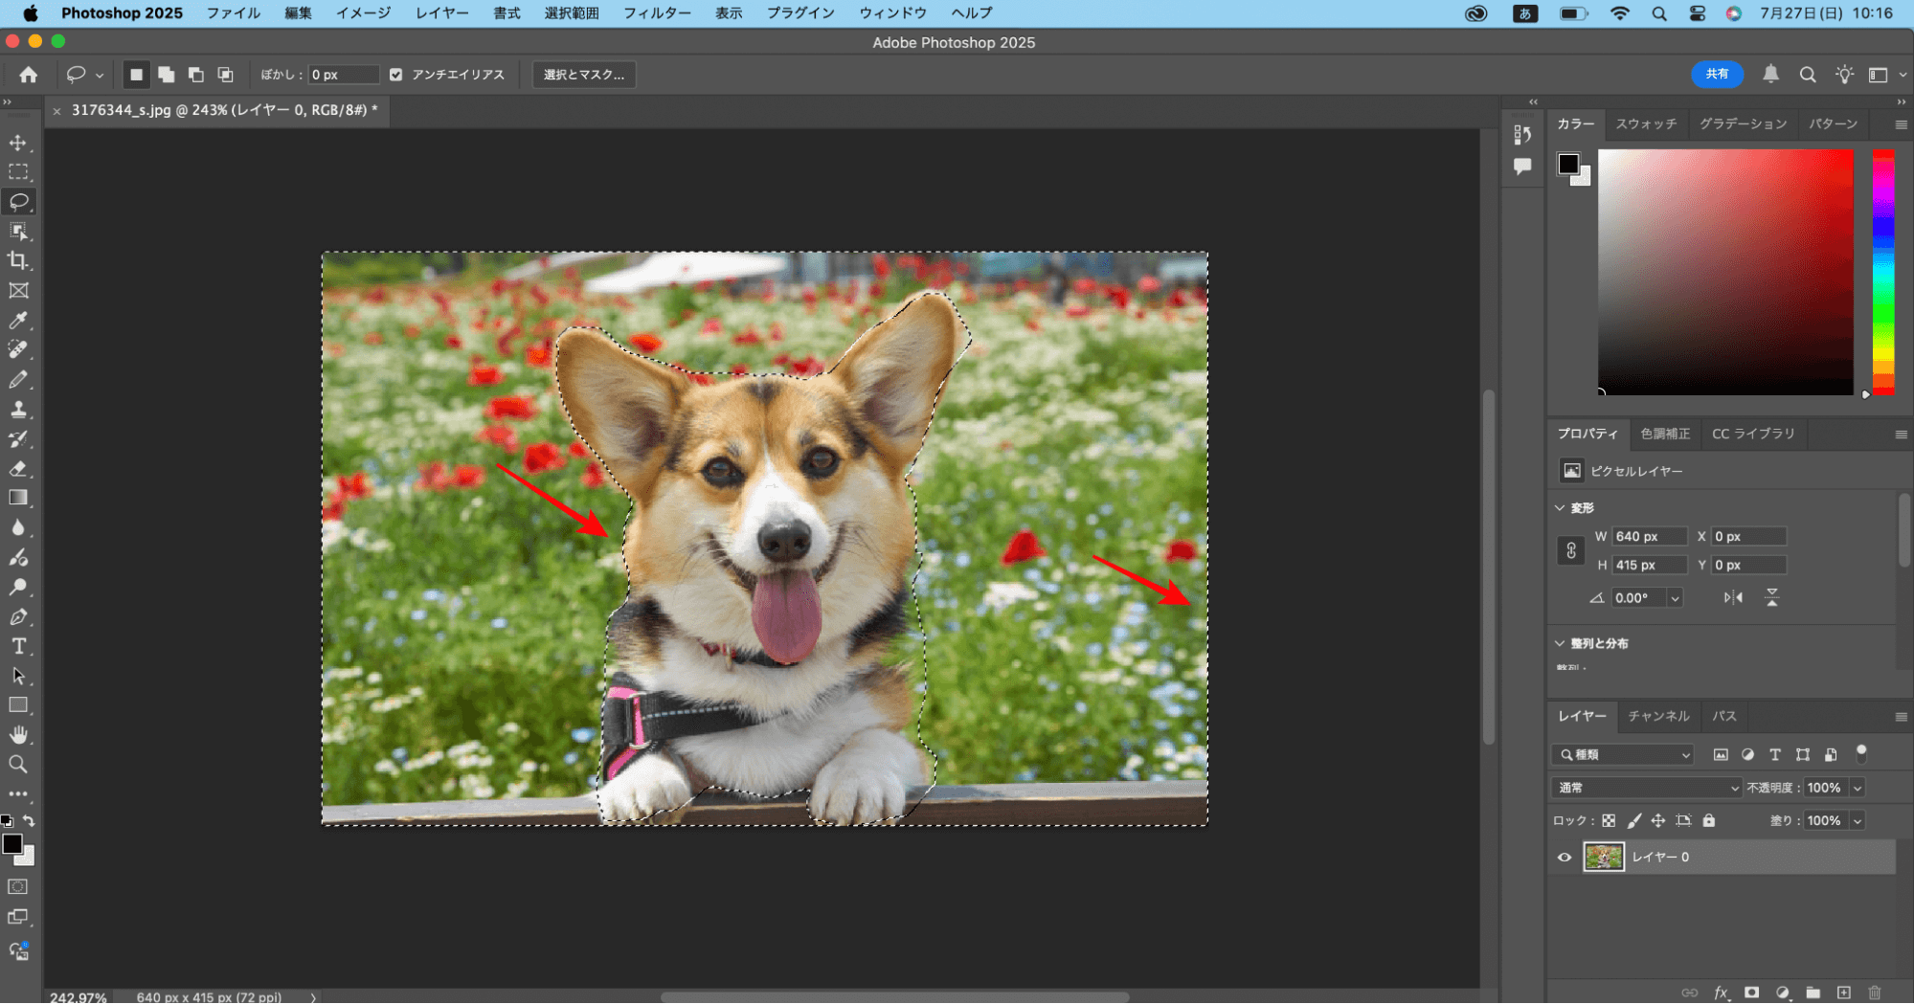
Task: Toggle lock all on layer
Action: tap(1709, 820)
